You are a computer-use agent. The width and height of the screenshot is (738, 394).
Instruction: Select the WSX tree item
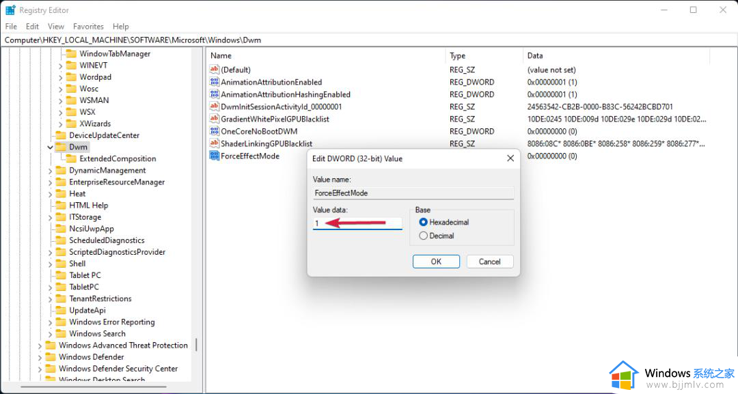pyautogui.click(x=87, y=112)
